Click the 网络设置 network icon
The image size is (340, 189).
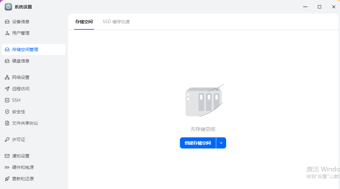7,77
